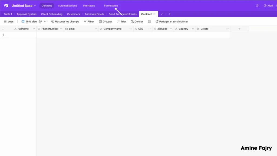
Task: Expand the hidden tables list chevron
Action: [x=161, y=14]
